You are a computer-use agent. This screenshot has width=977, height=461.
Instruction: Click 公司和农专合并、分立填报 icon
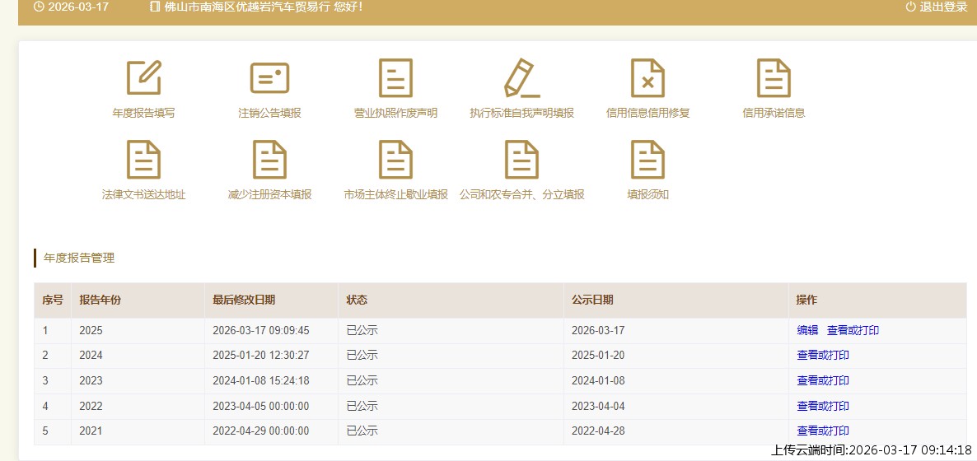coord(521,160)
